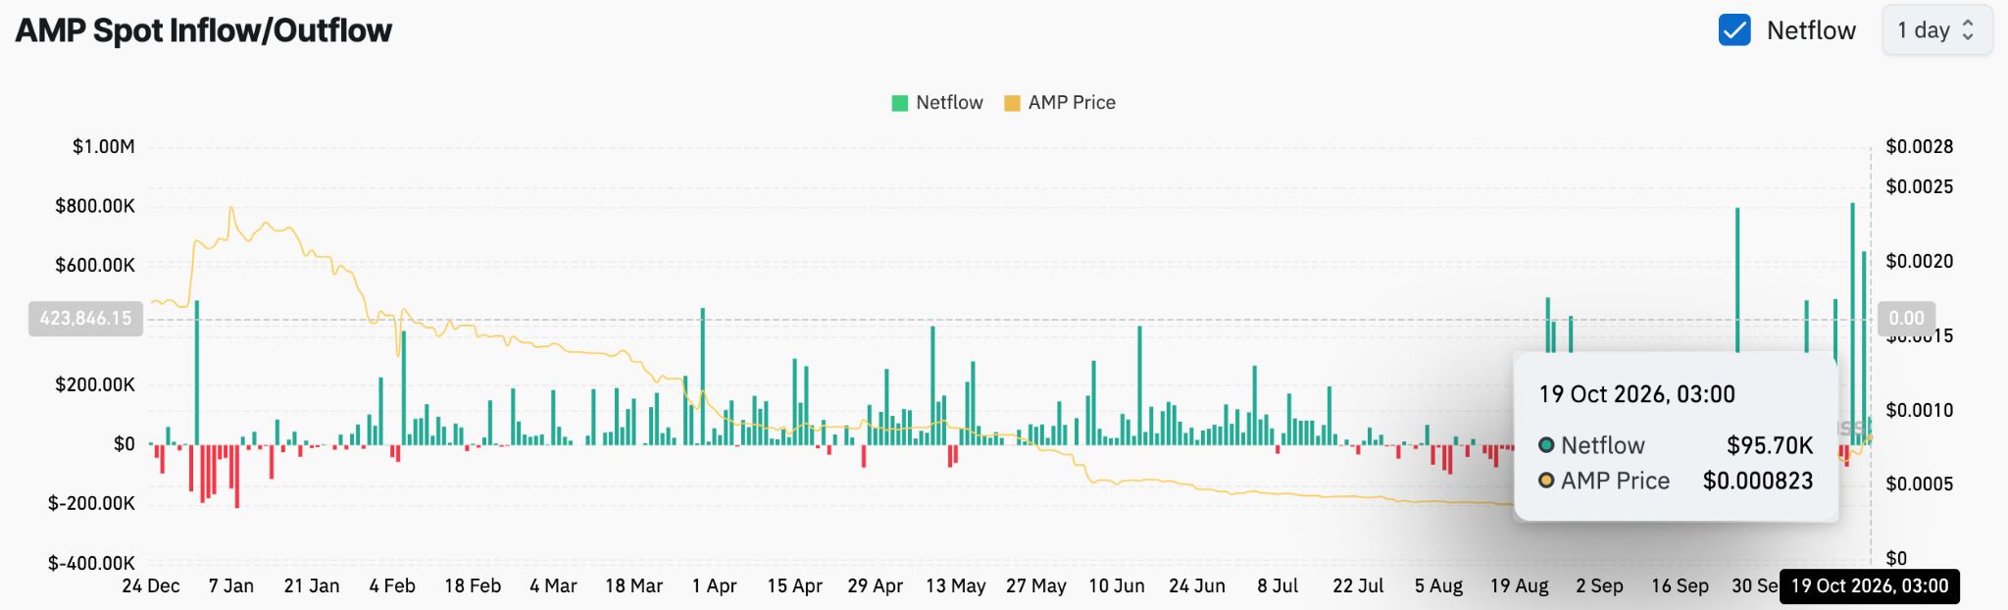The height and width of the screenshot is (610, 2008).
Task: Click the green Netflow dot in the tooltip
Action: 1546,445
